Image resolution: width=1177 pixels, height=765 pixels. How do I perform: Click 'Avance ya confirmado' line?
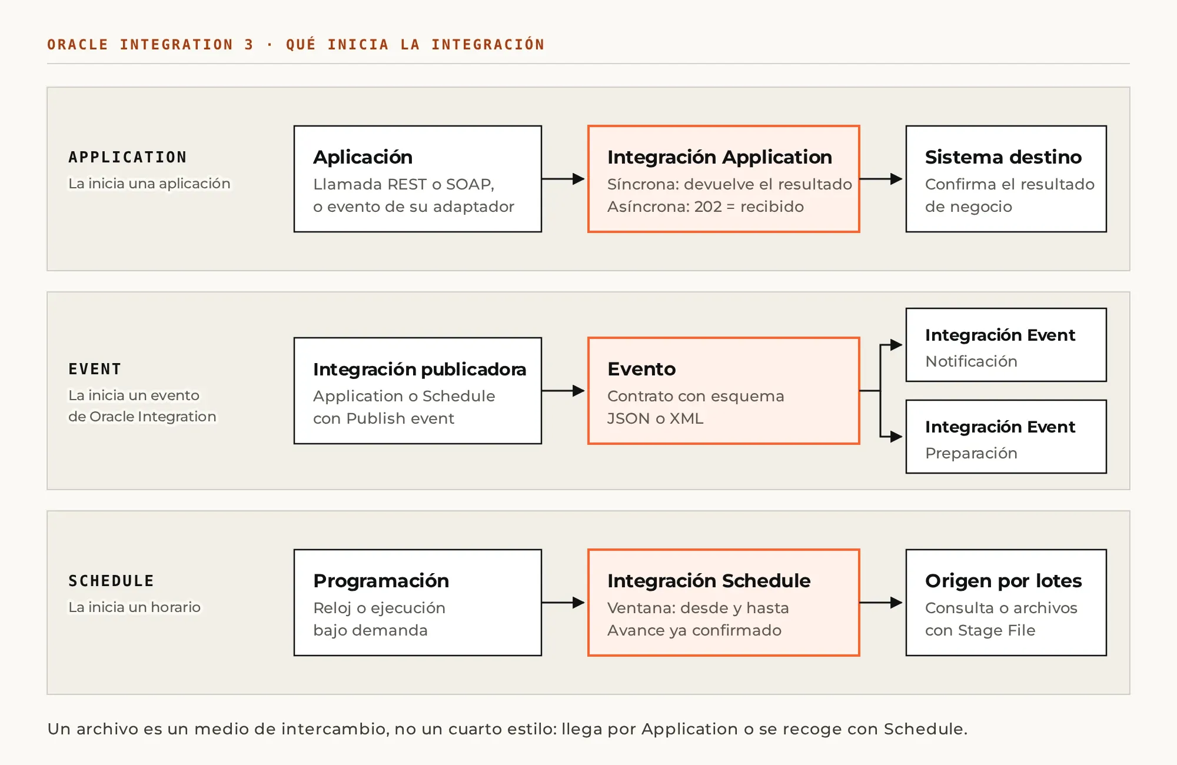[694, 630]
